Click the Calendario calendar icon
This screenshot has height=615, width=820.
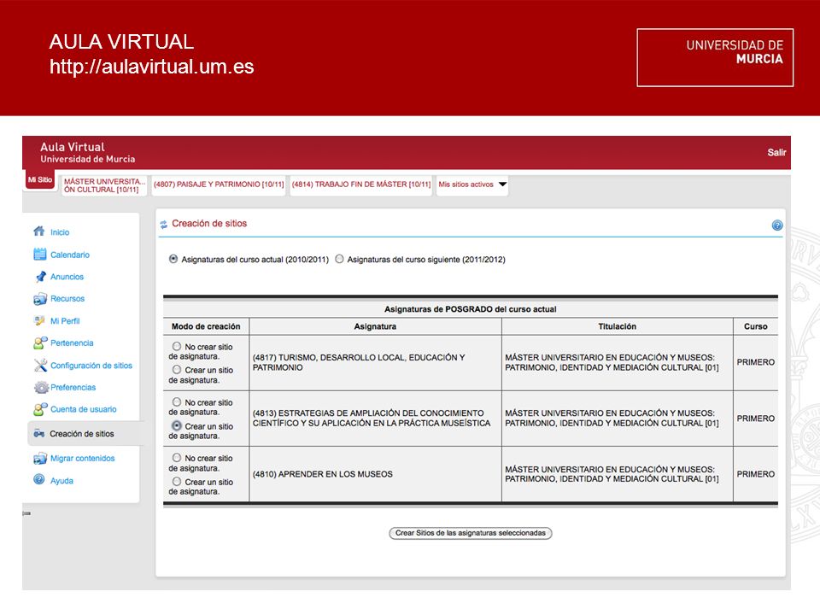[40, 255]
